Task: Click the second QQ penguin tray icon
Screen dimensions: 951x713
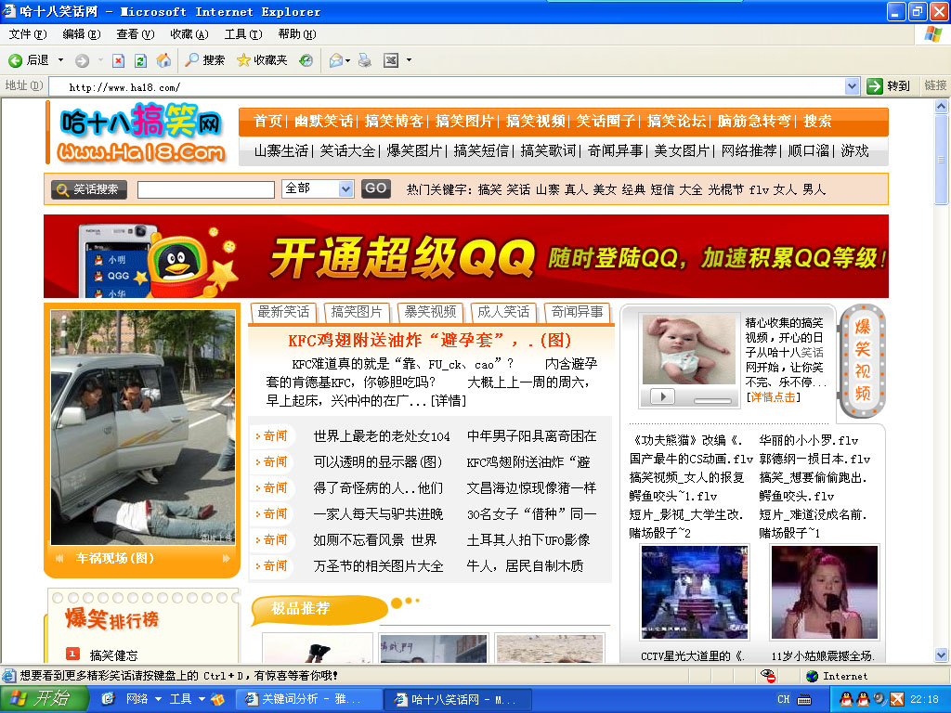Action: tap(863, 699)
